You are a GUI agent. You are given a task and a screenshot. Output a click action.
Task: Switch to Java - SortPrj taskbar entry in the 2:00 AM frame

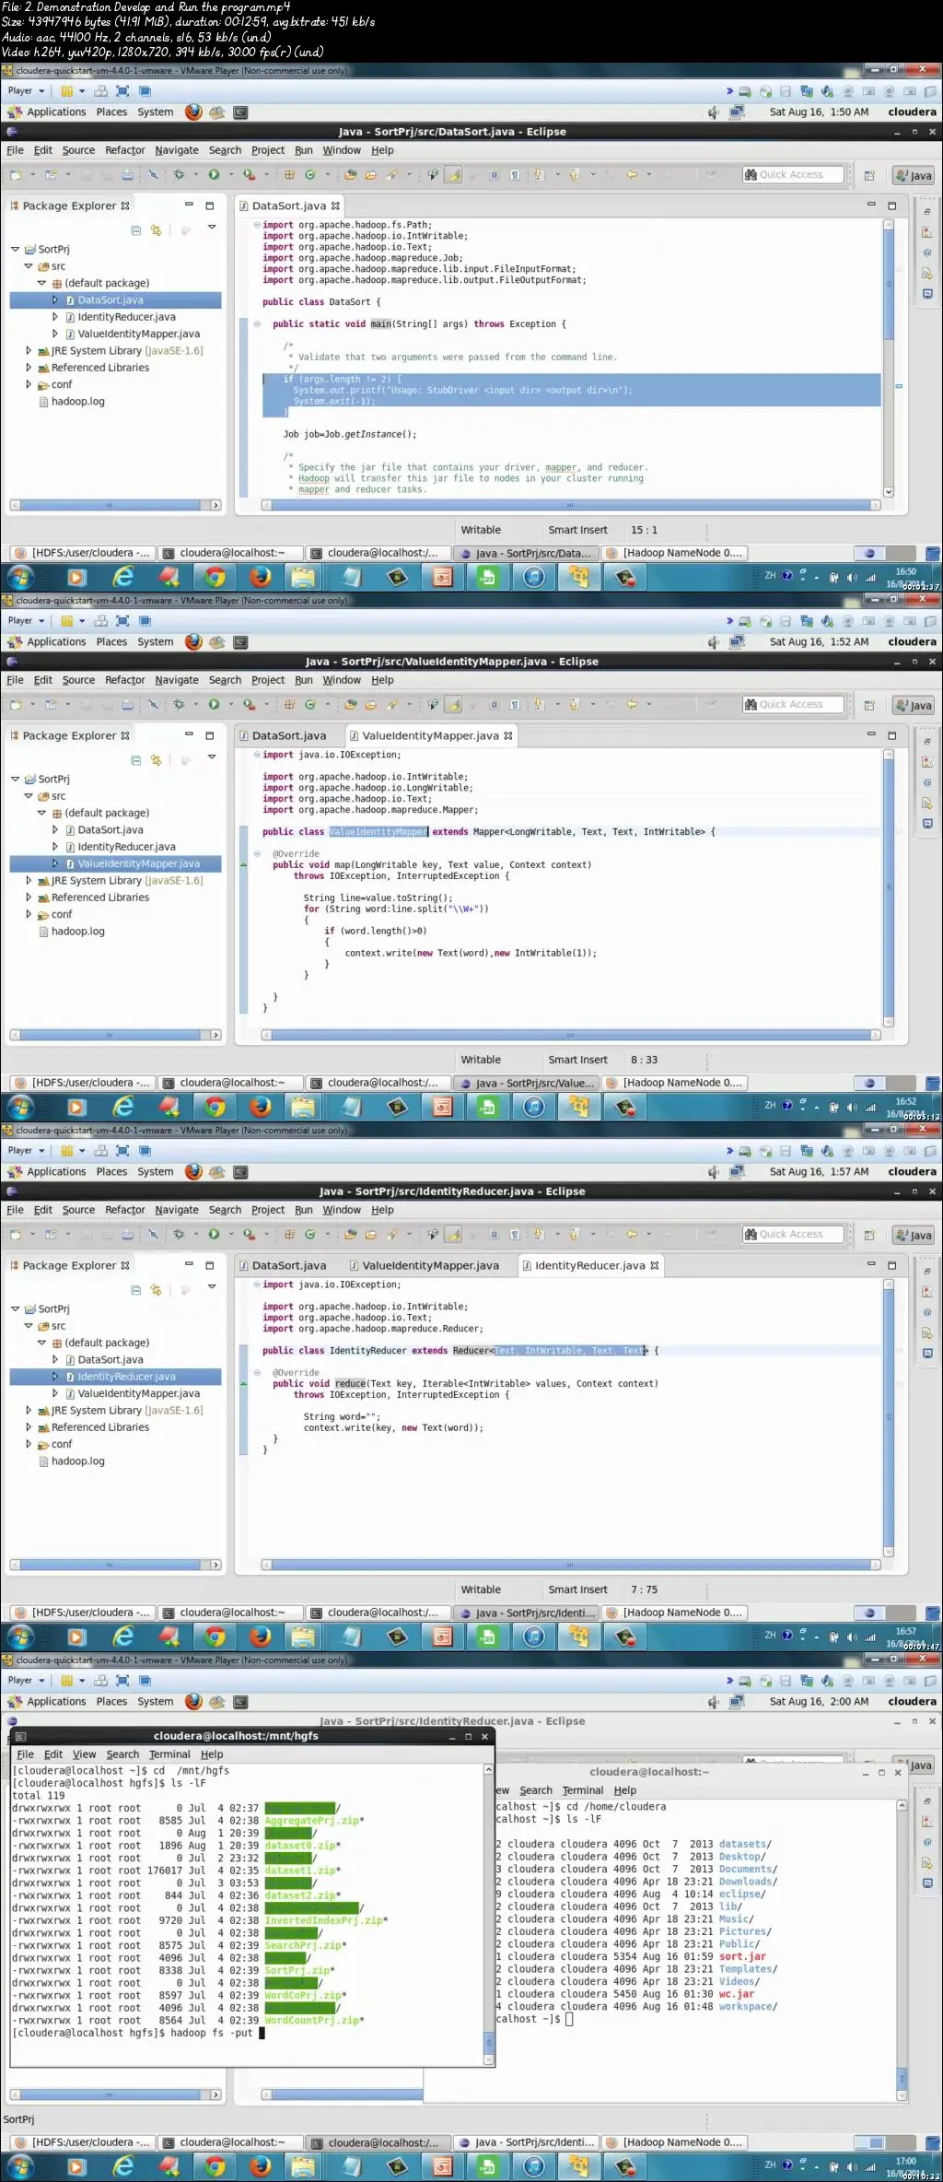point(527,2142)
